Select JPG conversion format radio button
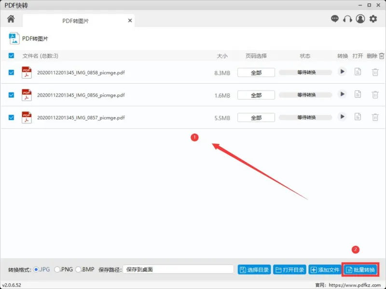386x289 pixels. coord(36,270)
